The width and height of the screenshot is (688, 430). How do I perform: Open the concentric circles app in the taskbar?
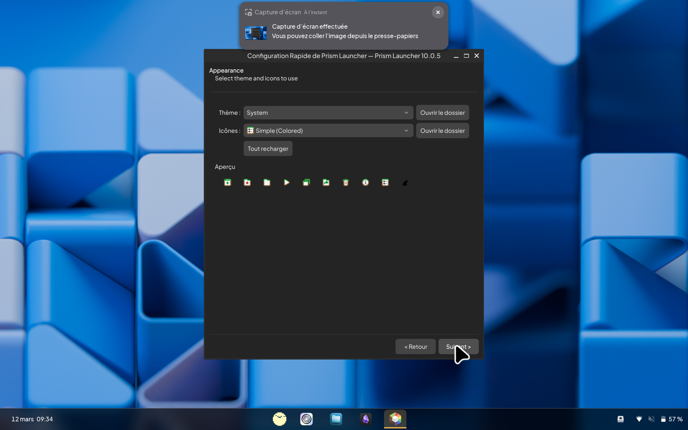click(306, 419)
